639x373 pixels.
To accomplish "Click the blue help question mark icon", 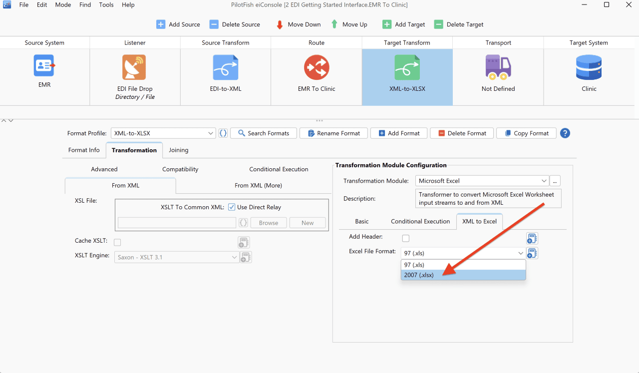I will 565,133.
